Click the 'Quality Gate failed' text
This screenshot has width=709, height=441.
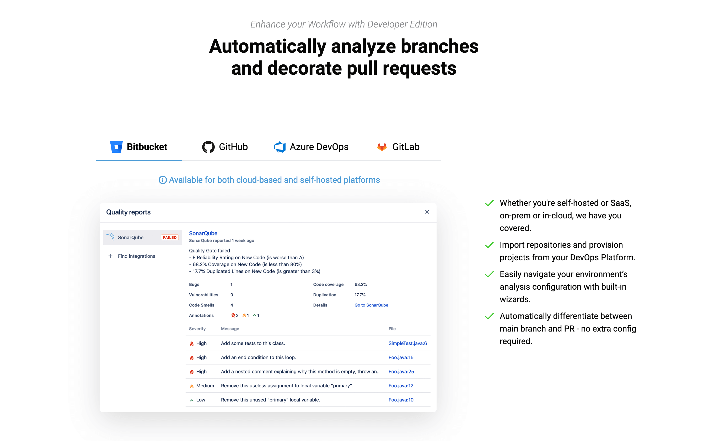click(210, 251)
